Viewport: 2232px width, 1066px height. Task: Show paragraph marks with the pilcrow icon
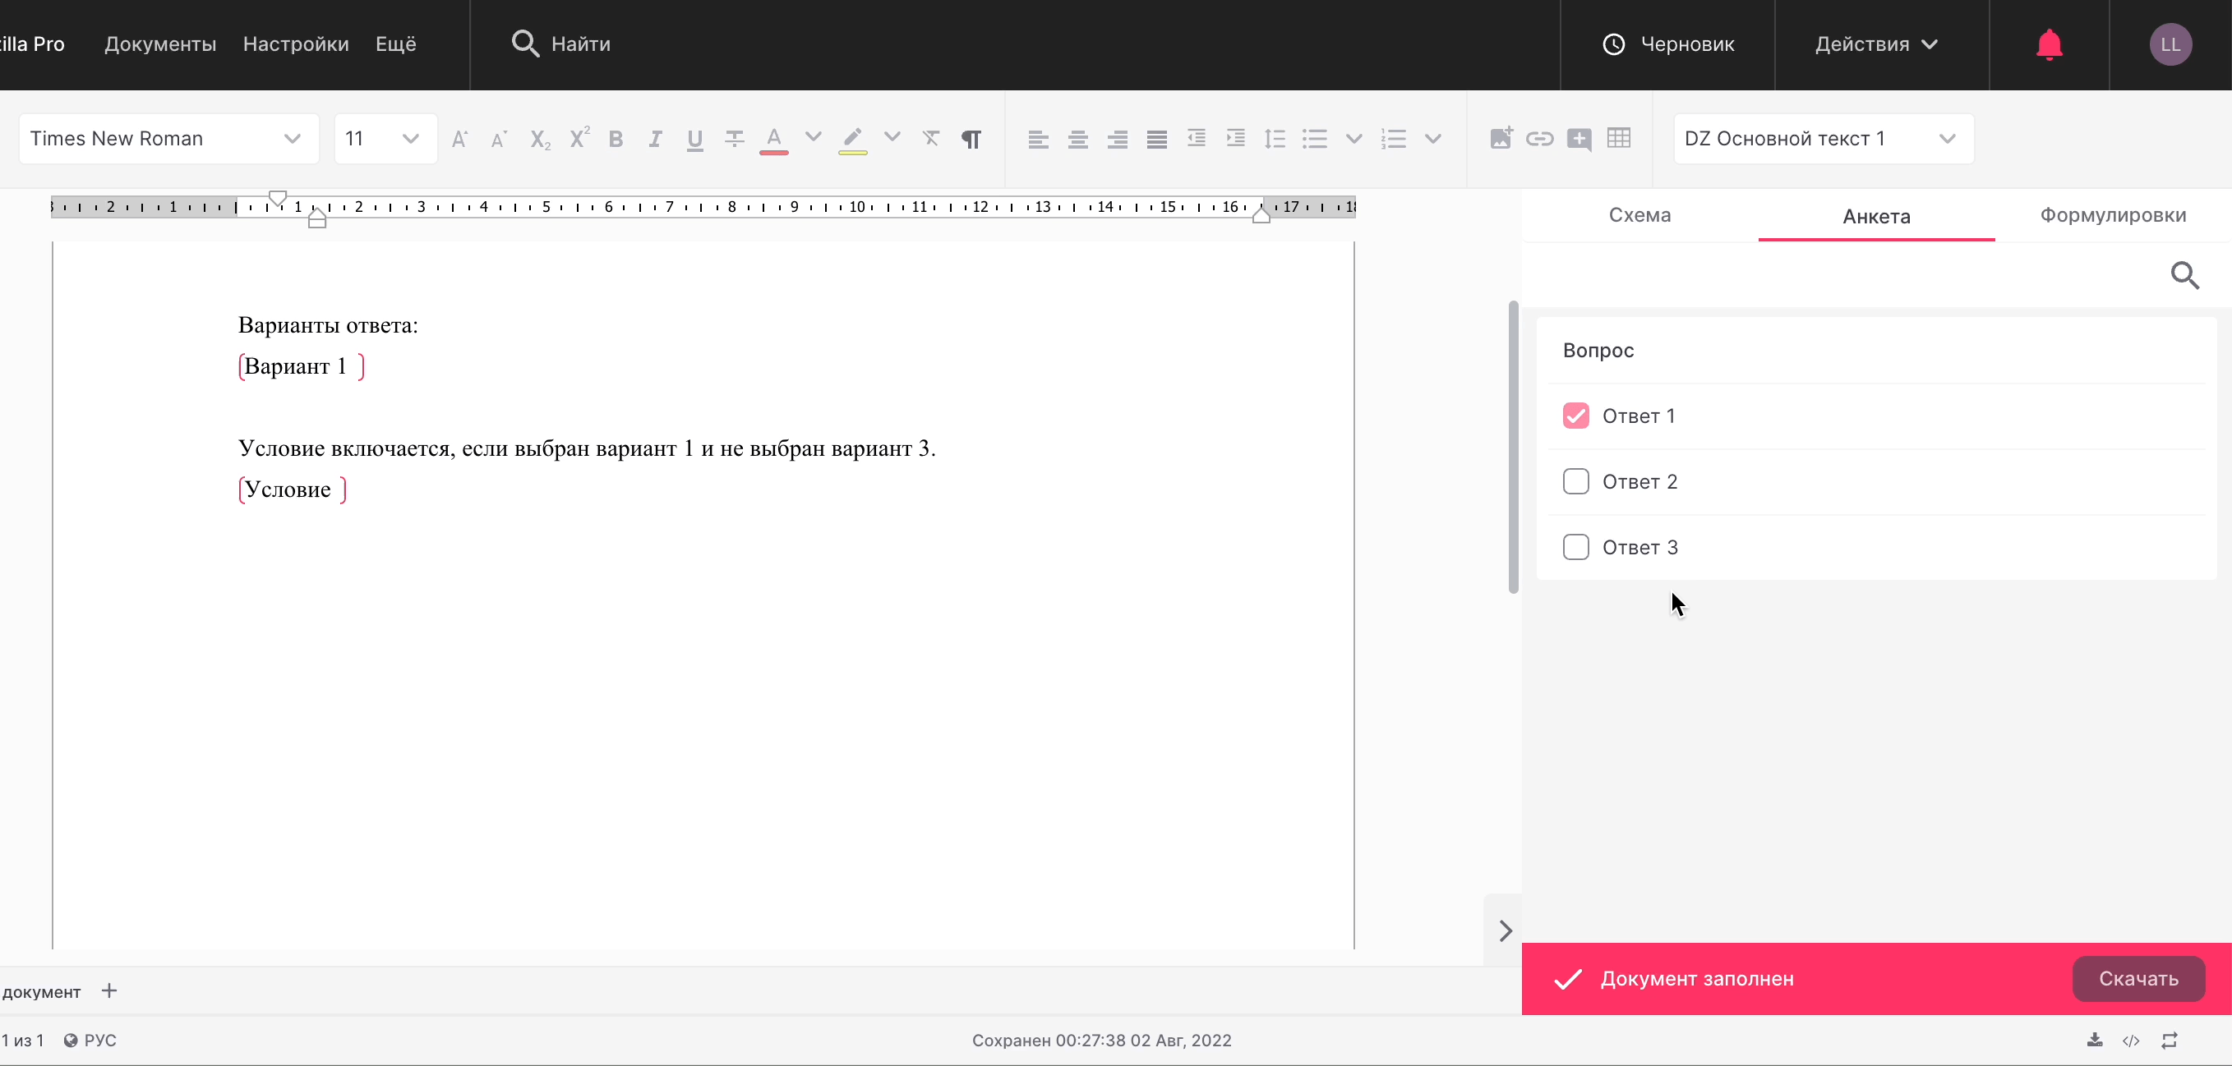point(971,139)
